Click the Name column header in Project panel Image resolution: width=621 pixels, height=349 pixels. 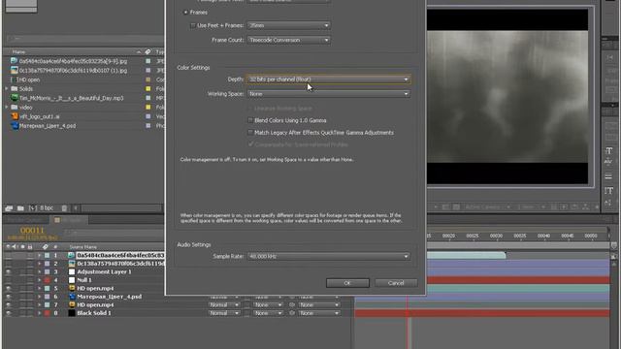point(18,51)
